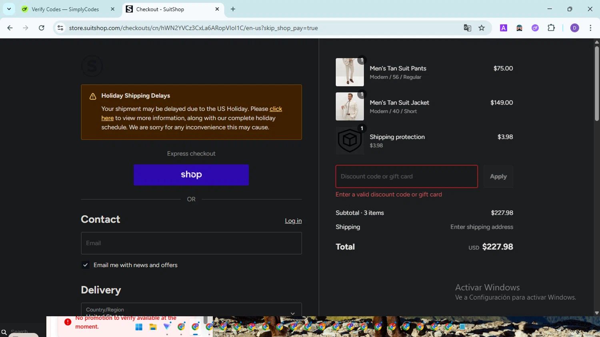Click the scrollbar up arrow
This screenshot has width=600, height=337.
[x=597, y=42]
